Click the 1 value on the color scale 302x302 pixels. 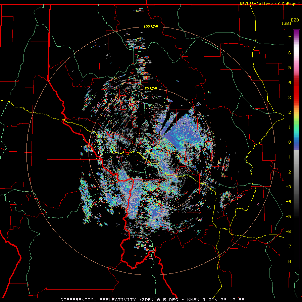tap(290, 127)
